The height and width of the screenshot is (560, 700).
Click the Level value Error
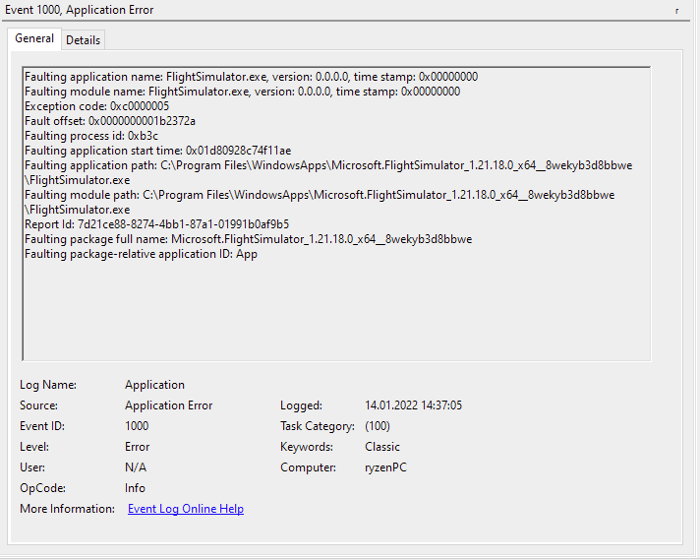coord(137,447)
